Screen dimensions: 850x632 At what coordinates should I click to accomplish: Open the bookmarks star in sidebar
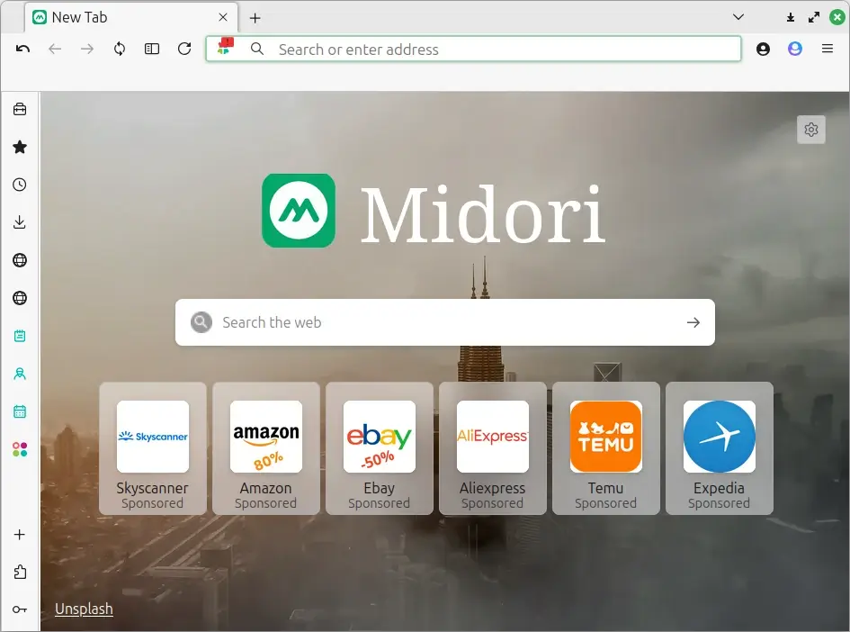point(20,147)
